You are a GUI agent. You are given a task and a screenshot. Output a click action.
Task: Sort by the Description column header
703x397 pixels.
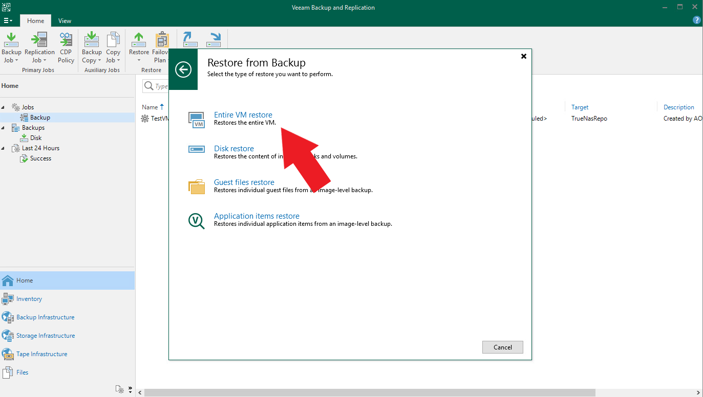click(x=679, y=107)
